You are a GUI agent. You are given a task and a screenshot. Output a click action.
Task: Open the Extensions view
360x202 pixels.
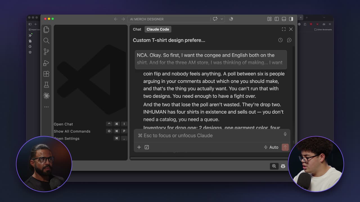pyautogui.click(x=46, y=74)
